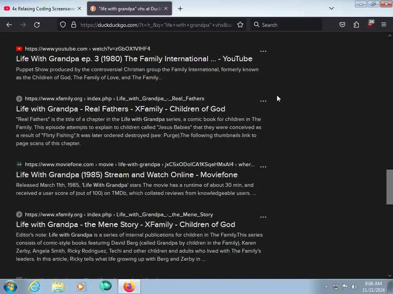The image size is (393, 294).
Task: Click the scrollbar down arrow
Action: pyautogui.click(x=390, y=276)
